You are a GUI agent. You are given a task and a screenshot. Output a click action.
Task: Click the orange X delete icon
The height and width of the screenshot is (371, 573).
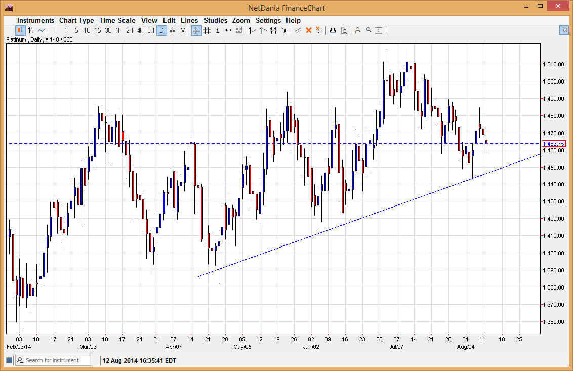pyautogui.click(x=309, y=30)
